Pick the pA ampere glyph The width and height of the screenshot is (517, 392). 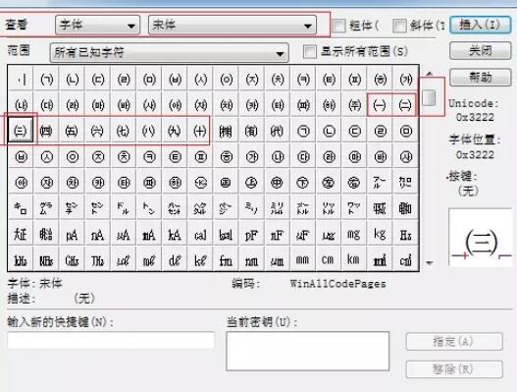click(72, 234)
